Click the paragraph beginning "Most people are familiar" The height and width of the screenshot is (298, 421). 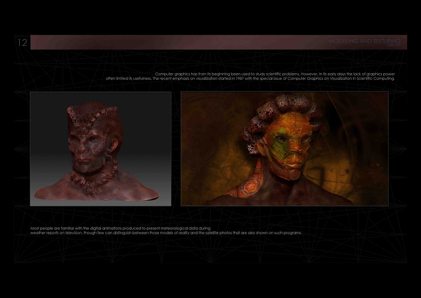tap(166, 230)
